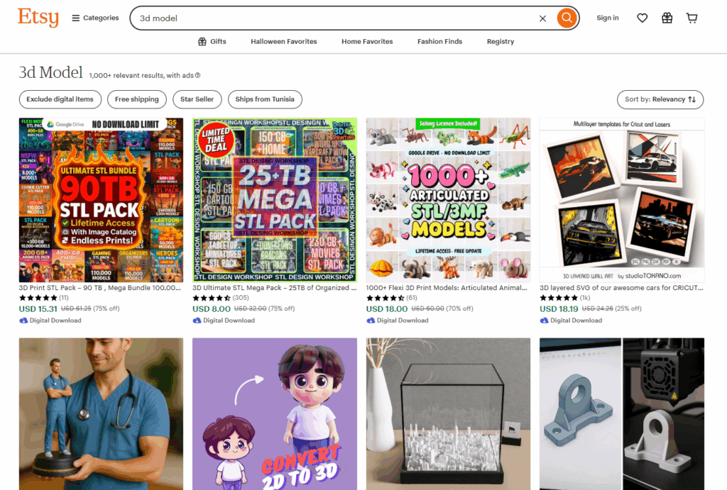
Task: Click the Etsy logo
Action: (x=38, y=18)
